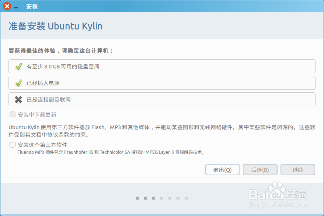324x216 pixels.
Task: Select the first page indicator dot
Action: pyautogui.click(x=138, y=198)
